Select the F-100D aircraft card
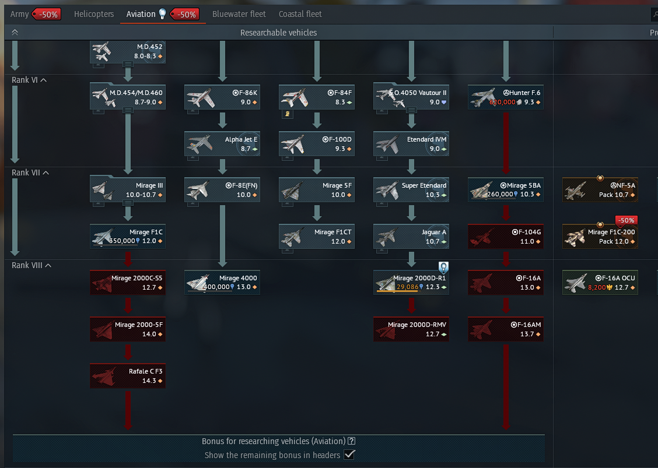The width and height of the screenshot is (658, 468). 316,143
